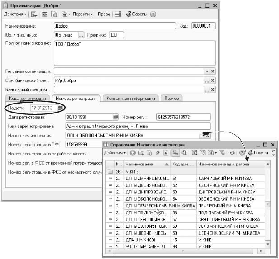Image resolution: width=279 pixels, height=259 pixels.
Task: Clear the Осн. банковский счет field with X
Action: tap(213, 81)
